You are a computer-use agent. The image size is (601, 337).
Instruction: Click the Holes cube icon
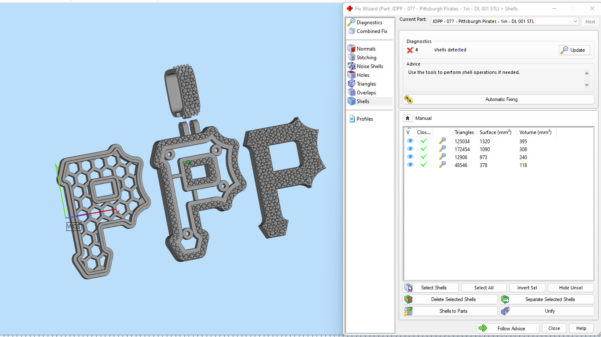pyautogui.click(x=351, y=75)
